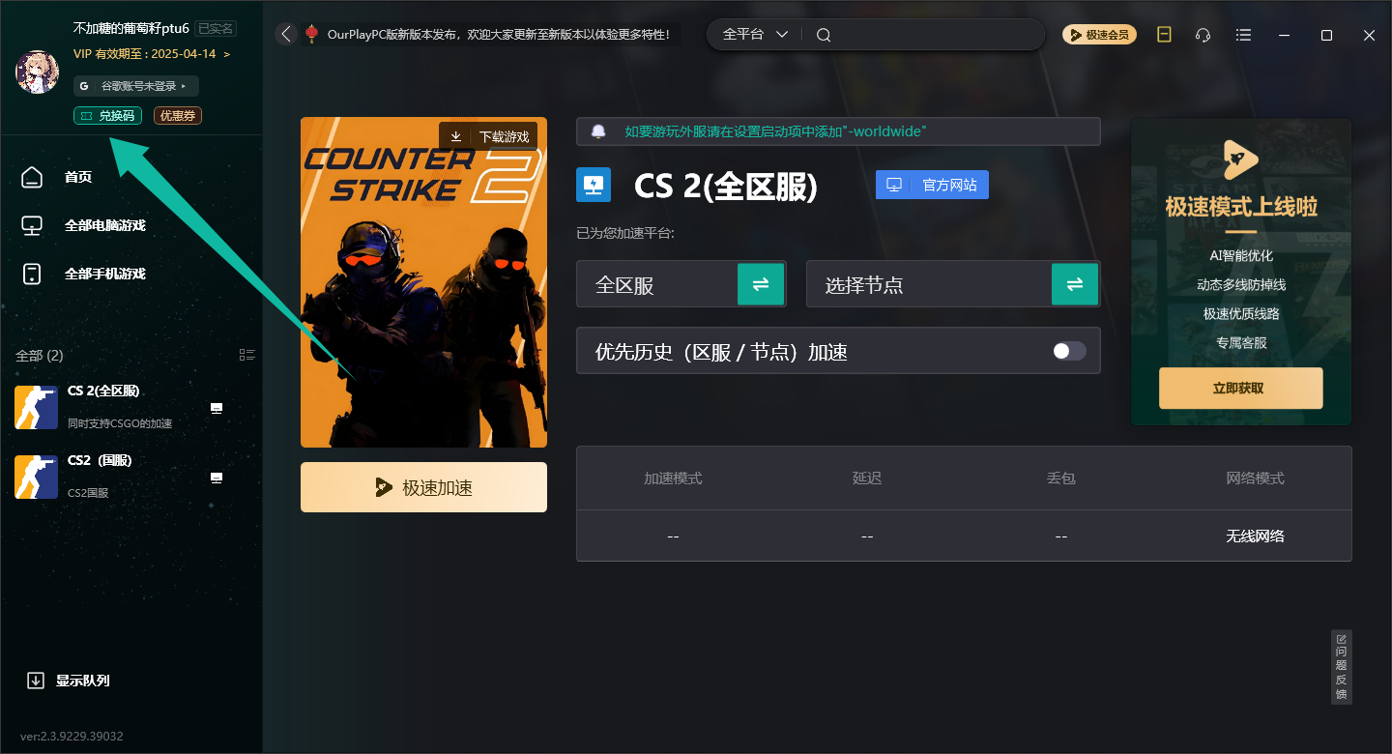
Task: Click 专属客服 text in promo card
Action: coord(1241,343)
